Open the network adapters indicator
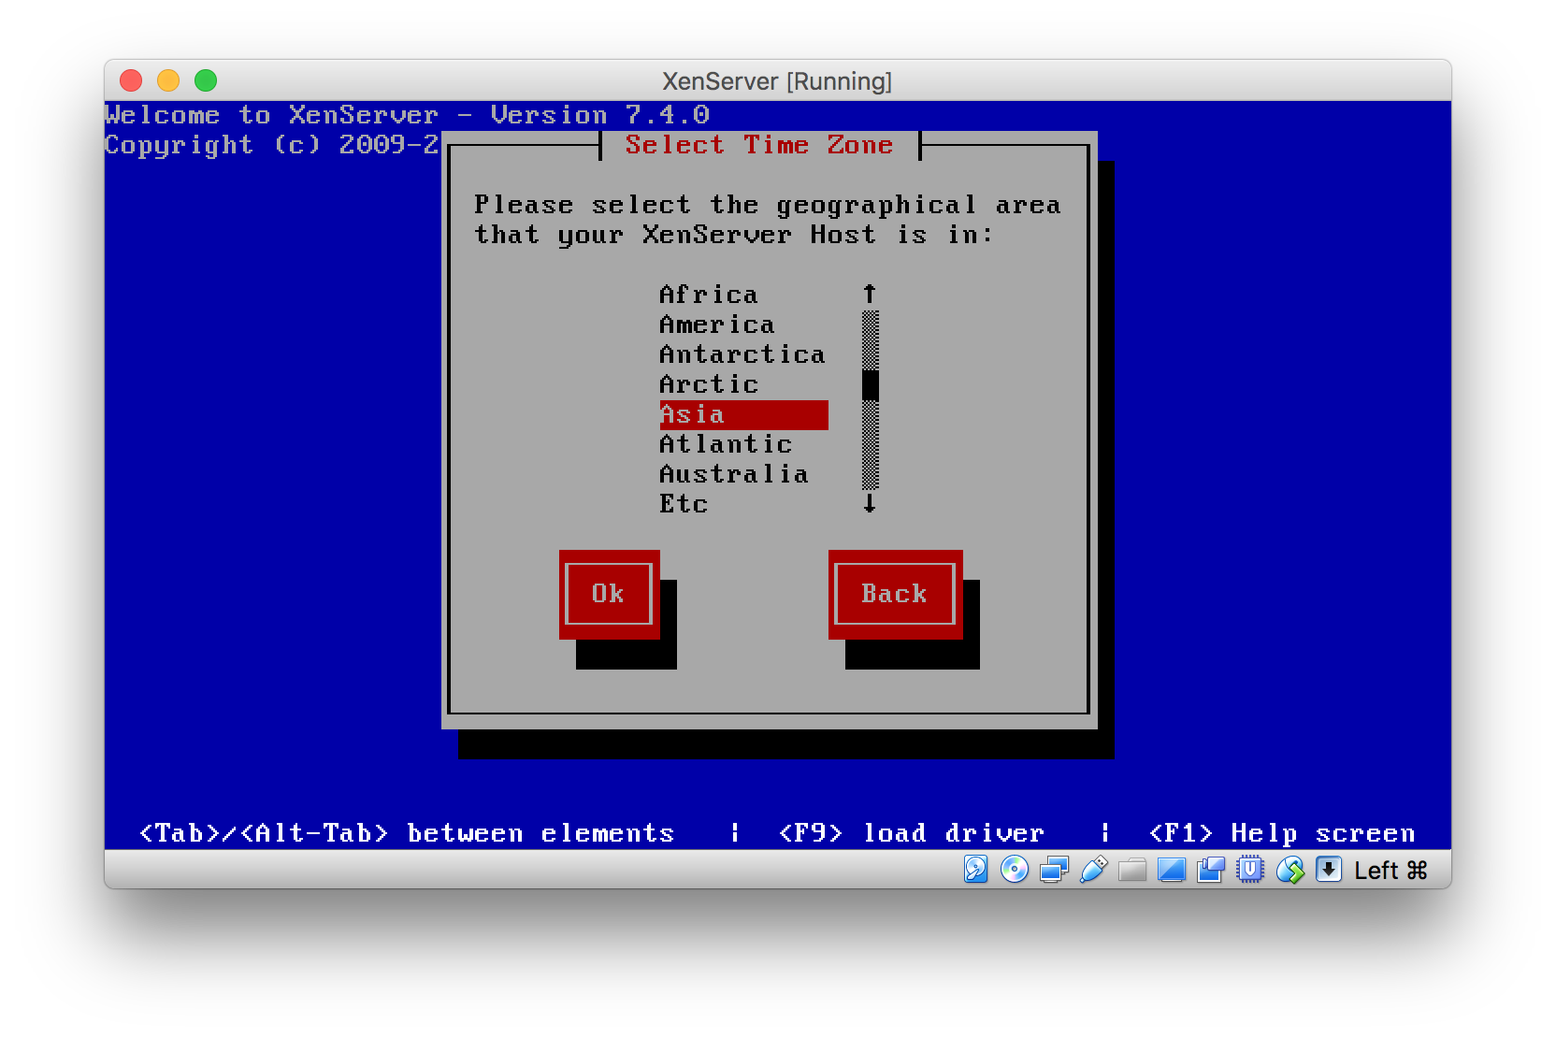 click(x=1054, y=870)
